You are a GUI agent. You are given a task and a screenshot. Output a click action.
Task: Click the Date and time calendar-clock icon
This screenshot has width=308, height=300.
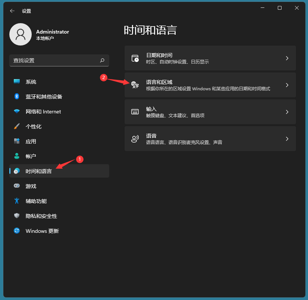pos(135,58)
